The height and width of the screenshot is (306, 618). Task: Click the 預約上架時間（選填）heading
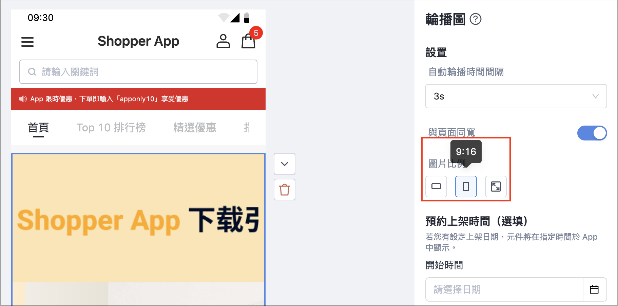pos(477,221)
